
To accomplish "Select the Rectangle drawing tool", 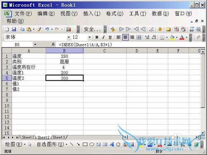I will pyautogui.click(x=85, y=144).
